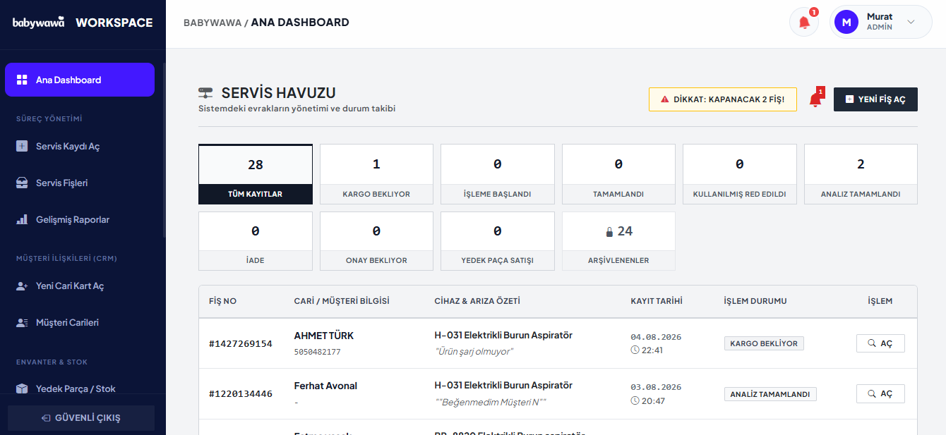Click date 04.08.2026
This screenshot has width=946, height=435.
[x=656, y=337]
